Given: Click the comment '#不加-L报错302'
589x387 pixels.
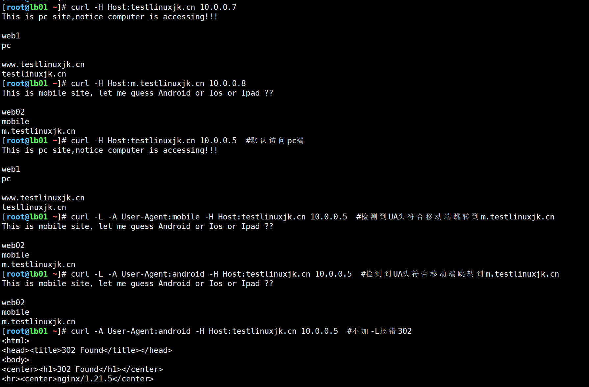Looking at the screenshot, I should [x=379, y=331].
